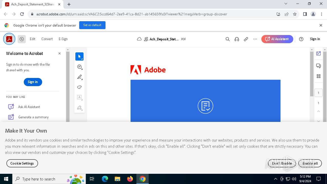327x184 pixels.
Task: Click the taskbar search box
Action: coord(49,179)
